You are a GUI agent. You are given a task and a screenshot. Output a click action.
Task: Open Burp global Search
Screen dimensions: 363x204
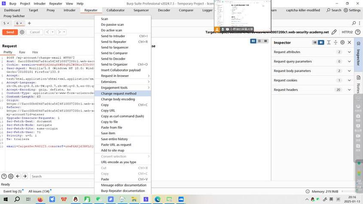[334, 10]
